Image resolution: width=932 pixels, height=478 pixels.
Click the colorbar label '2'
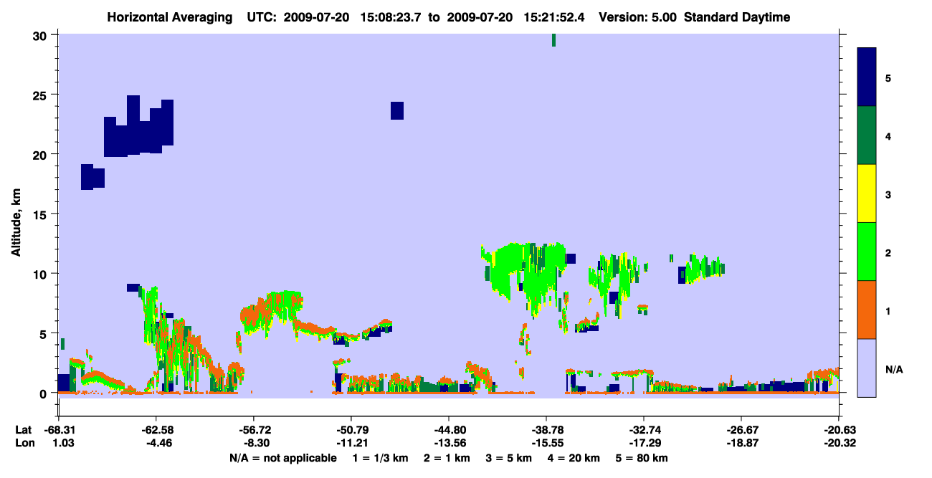coord(888,253)
